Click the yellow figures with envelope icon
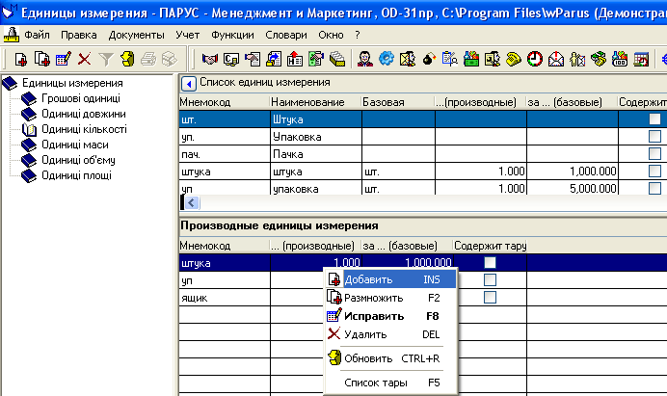The width and height of the screenshot is (667, 396). tap(577, 59)
